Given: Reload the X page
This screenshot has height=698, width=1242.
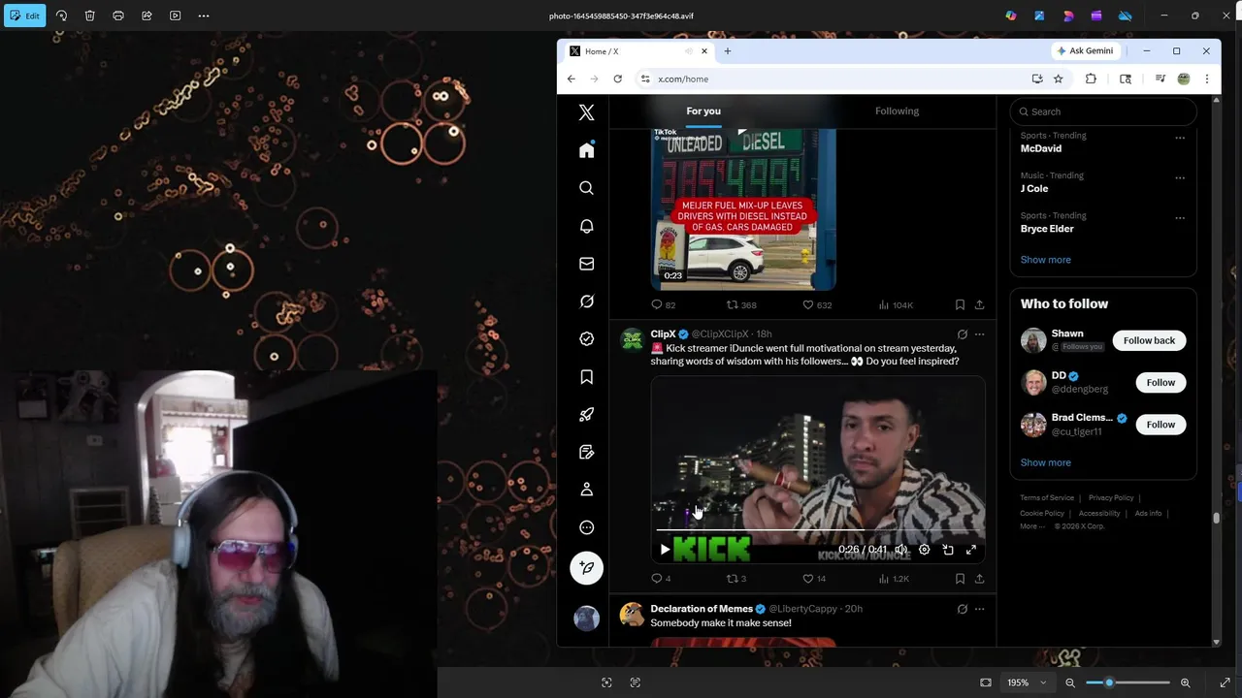Looking at the screenshot, I should click(617, 79).
